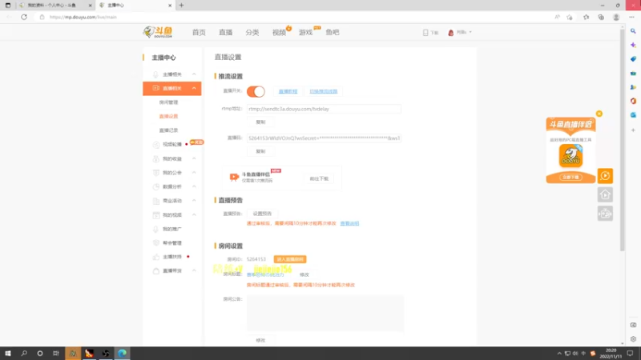This screenshot has height=360, width=641.
Task: Collapse the highlighted 直播相关 section chevron
Action: (194, 88)
